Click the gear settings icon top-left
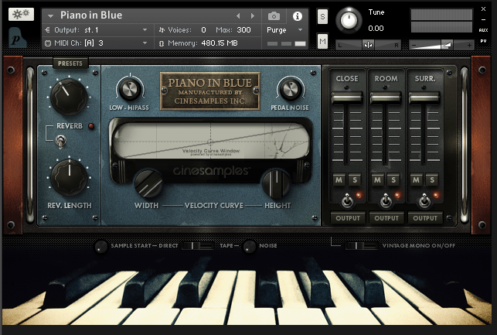497x335 pixels. point(21,15)
